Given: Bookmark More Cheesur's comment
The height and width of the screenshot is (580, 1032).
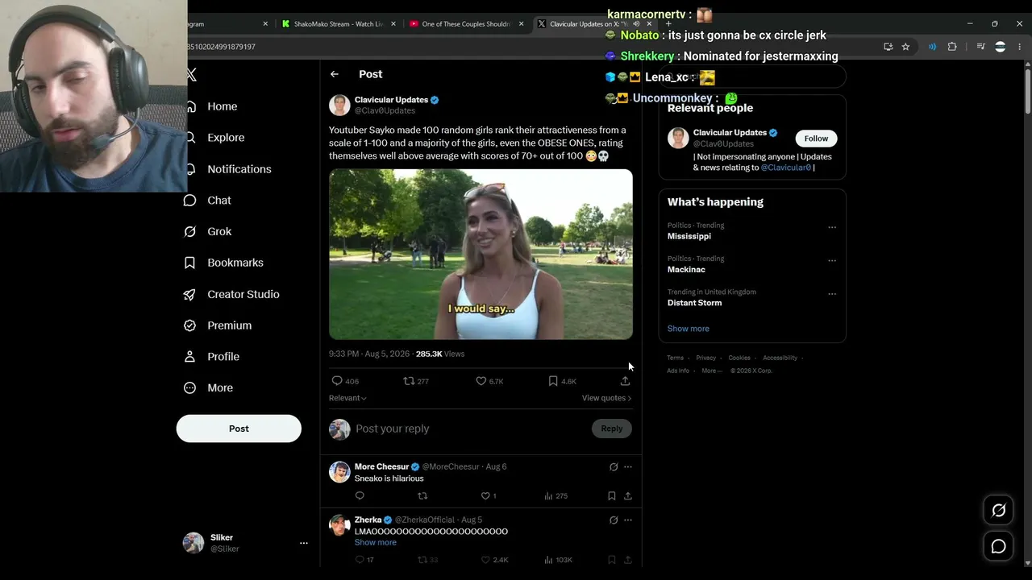Looking at the screenshot, I should point(612,496).
